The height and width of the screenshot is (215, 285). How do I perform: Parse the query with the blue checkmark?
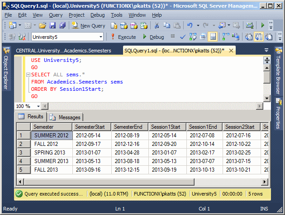[x=183, y=37]
